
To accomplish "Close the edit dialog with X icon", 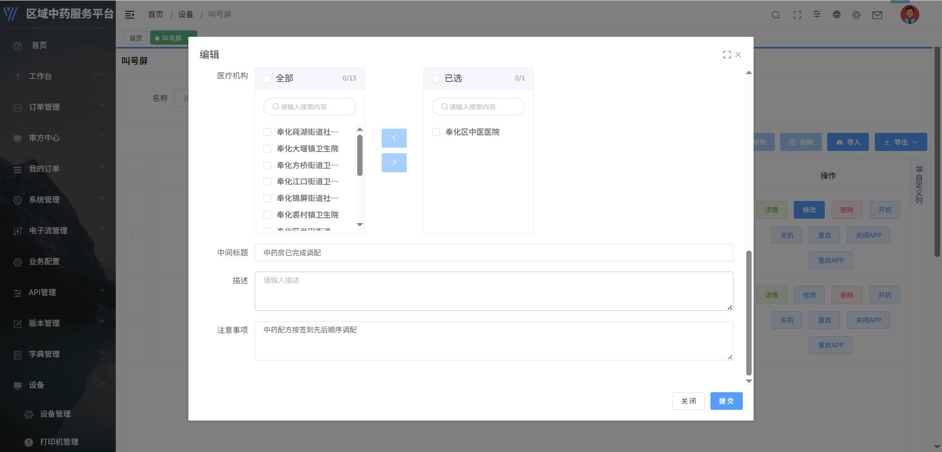I will pyautogui.click(x=738, y=54).
